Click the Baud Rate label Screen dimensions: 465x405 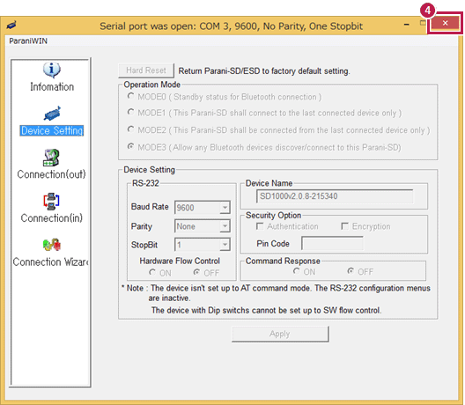[x=150, y=207]
